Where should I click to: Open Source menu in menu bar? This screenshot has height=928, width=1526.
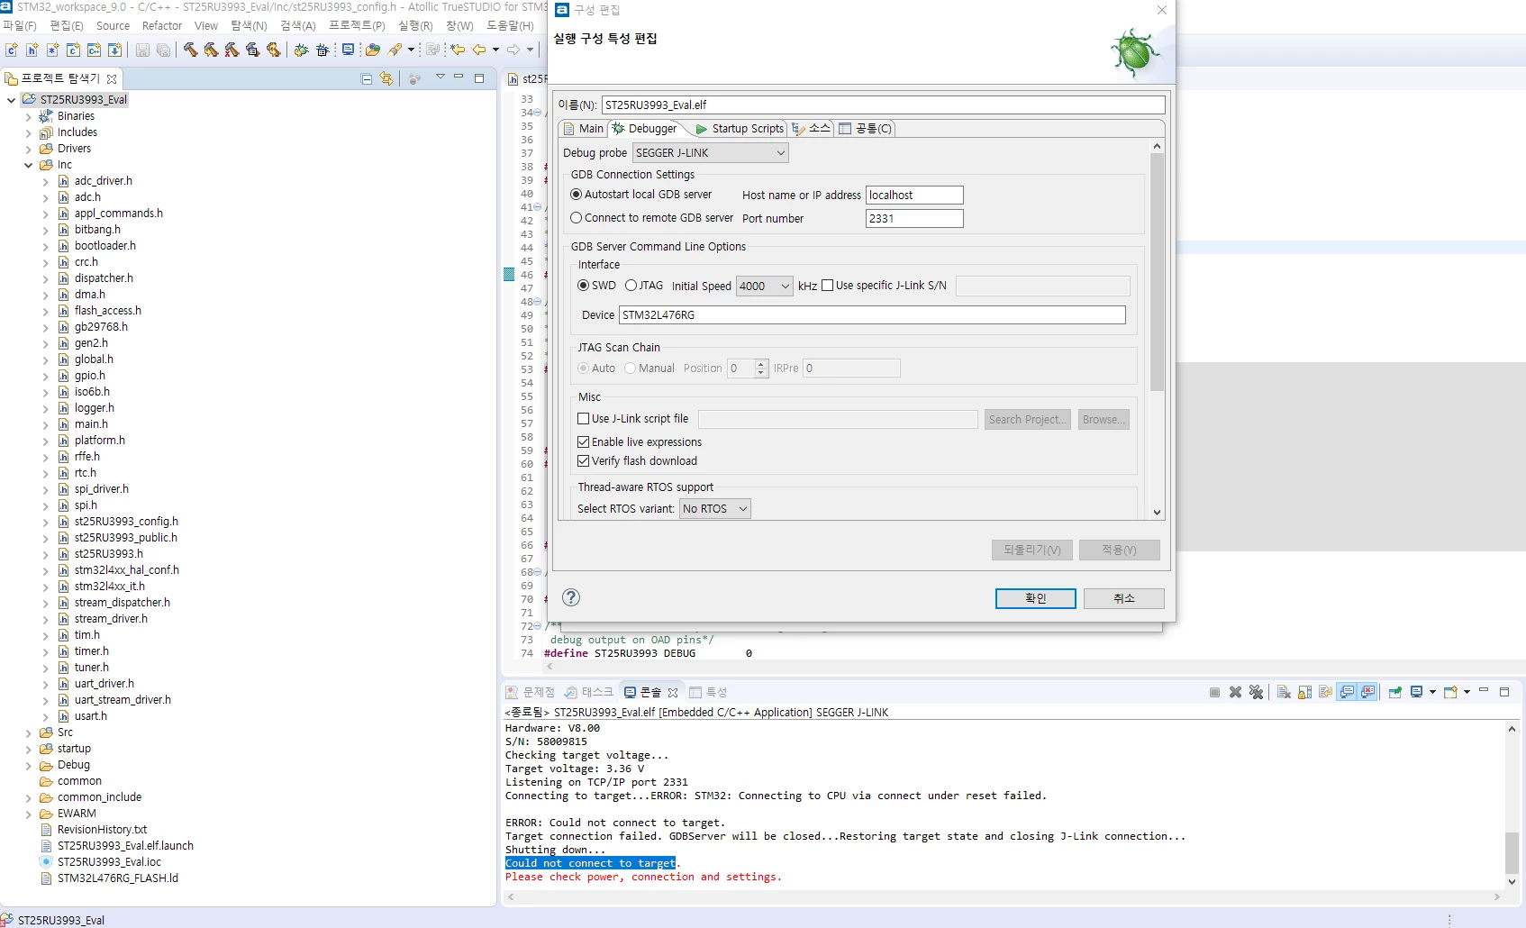[x=113, y=26]
